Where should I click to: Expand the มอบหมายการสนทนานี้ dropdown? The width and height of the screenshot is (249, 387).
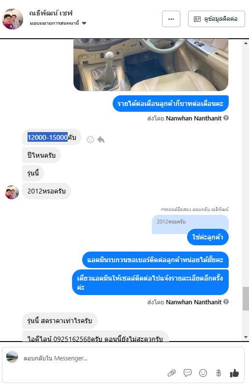pyautogui.click(x=84, y=23)
